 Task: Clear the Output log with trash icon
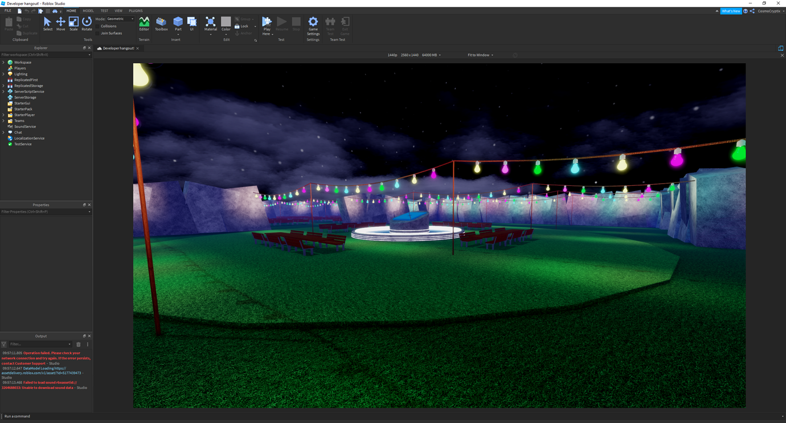[79, 344]
